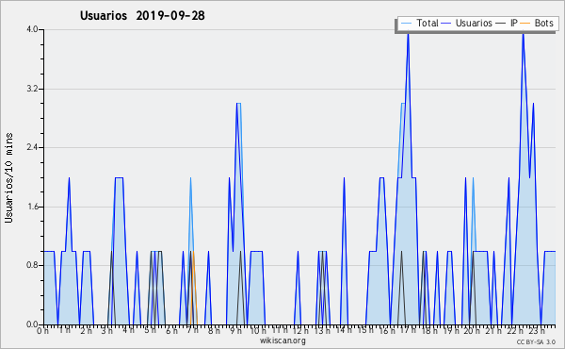Click the x-axis label '15 h'

click(x=365, y=330)
